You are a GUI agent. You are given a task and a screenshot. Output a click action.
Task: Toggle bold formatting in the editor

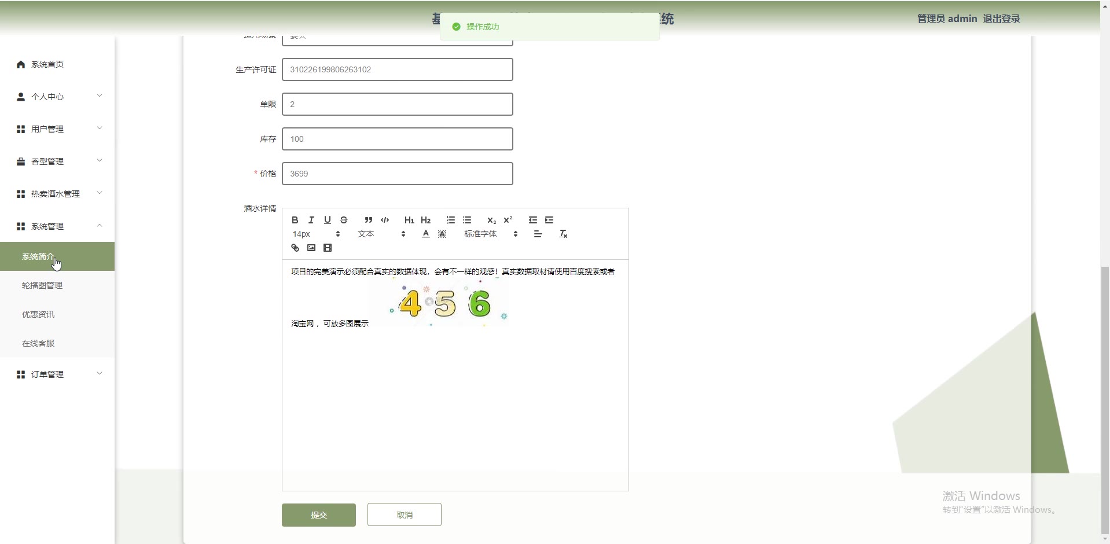pyautogui.click(x=295, y=220)
